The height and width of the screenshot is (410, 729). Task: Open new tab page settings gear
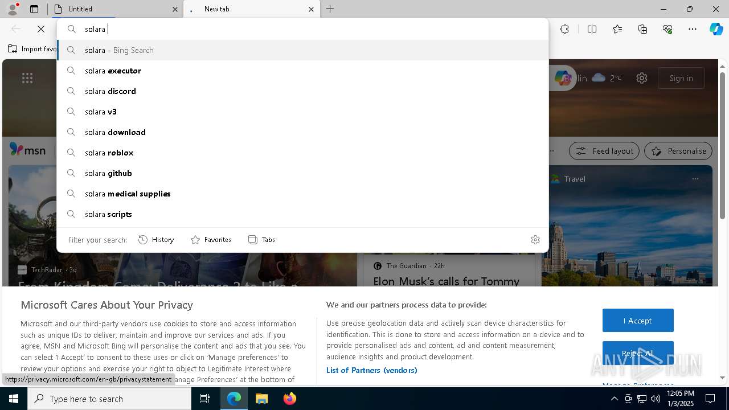pos(642,78)
